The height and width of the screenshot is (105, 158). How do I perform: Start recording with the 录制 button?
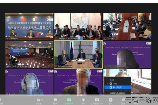tap(83, 101)
